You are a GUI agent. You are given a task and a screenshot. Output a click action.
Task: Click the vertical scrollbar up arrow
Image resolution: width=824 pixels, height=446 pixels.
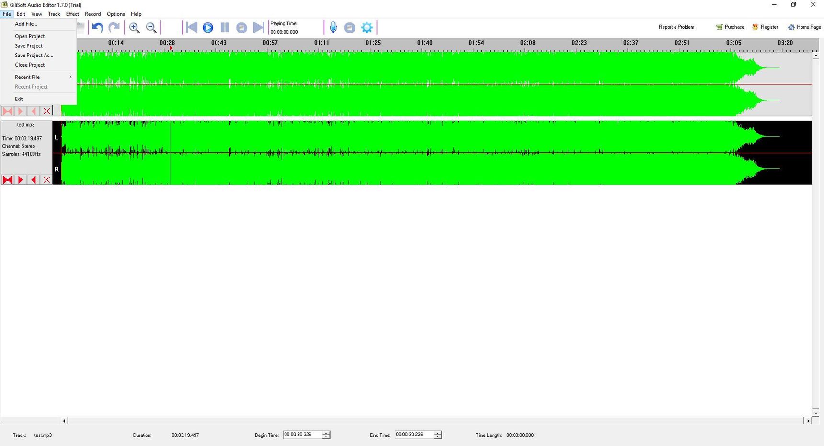(815, 56)
